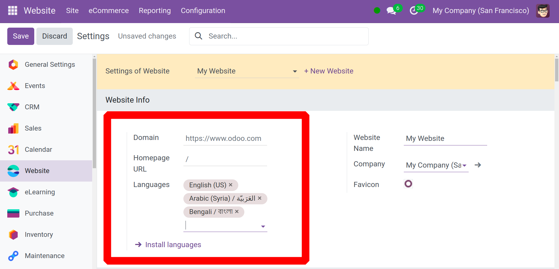Screen dimensions: 559x269
Task: Click the Domain input field
Action: (x=225, y=138)
